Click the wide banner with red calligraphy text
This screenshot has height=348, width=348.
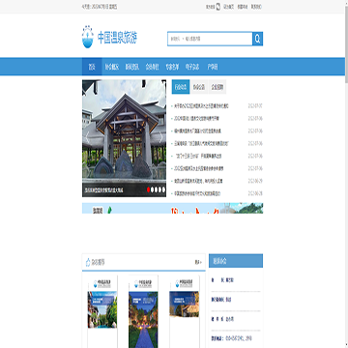(x=172, y=208)
